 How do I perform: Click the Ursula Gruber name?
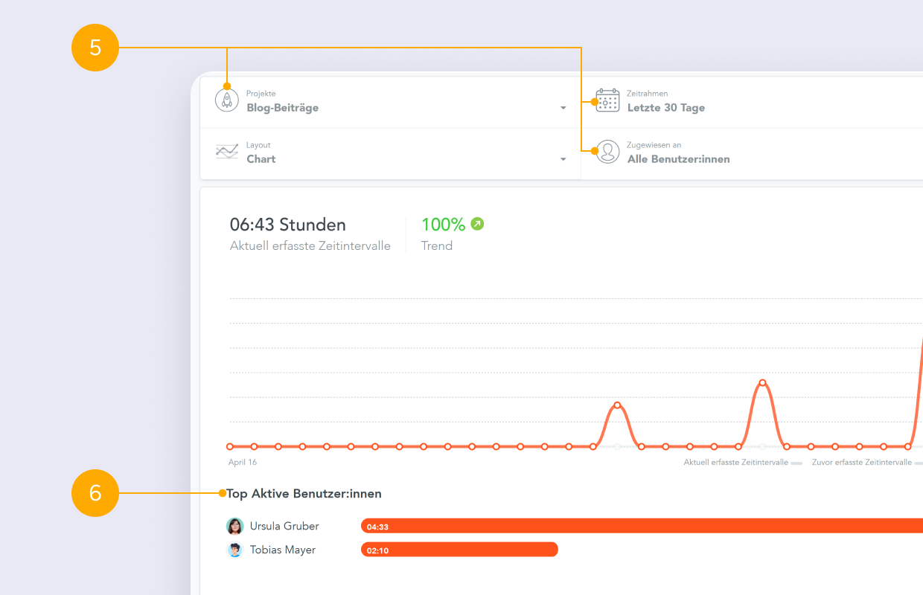284,527
